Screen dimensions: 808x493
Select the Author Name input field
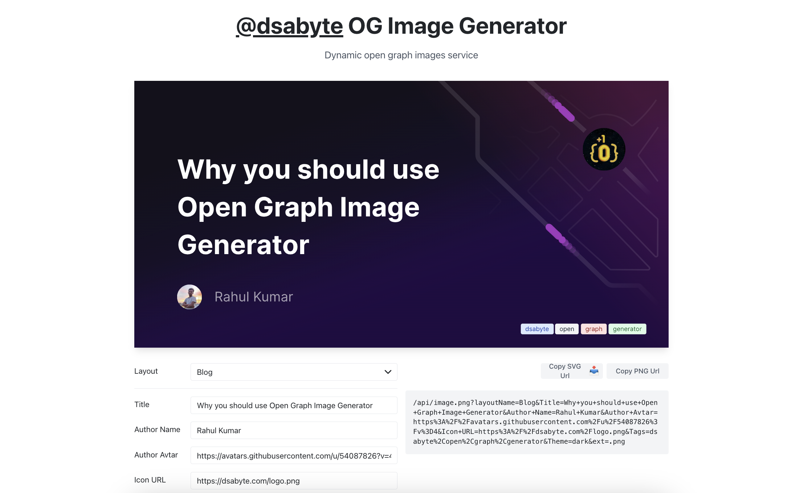coord(294,430)
